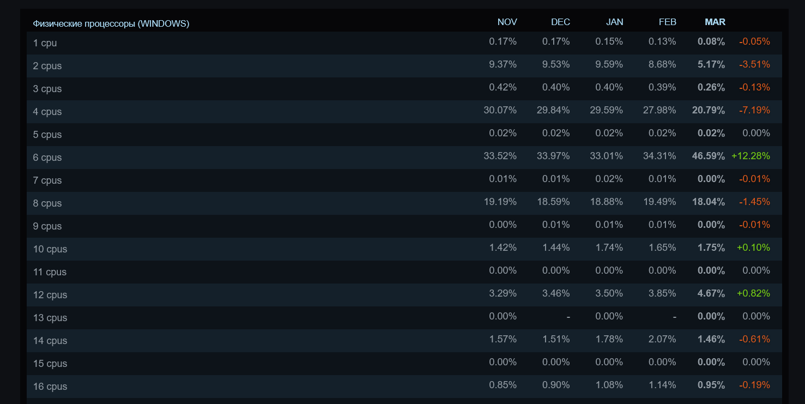Click the -3.51% change value
Screen dimensions: 805x404
[754, 64]
